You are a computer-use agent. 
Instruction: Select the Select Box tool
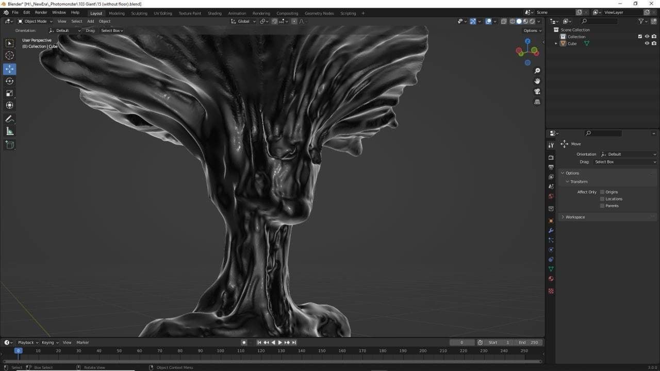[9, 44]
